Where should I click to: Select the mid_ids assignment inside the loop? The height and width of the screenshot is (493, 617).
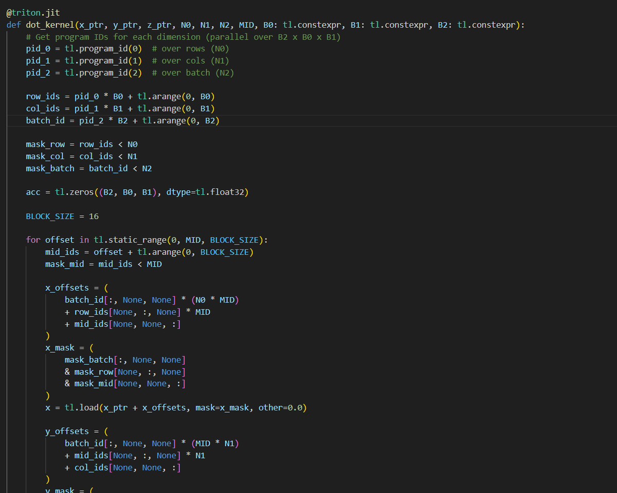pyautogui.click(x=64, y=252)
